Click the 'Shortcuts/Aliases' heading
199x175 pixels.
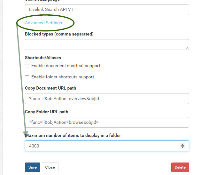pos(43,58)
